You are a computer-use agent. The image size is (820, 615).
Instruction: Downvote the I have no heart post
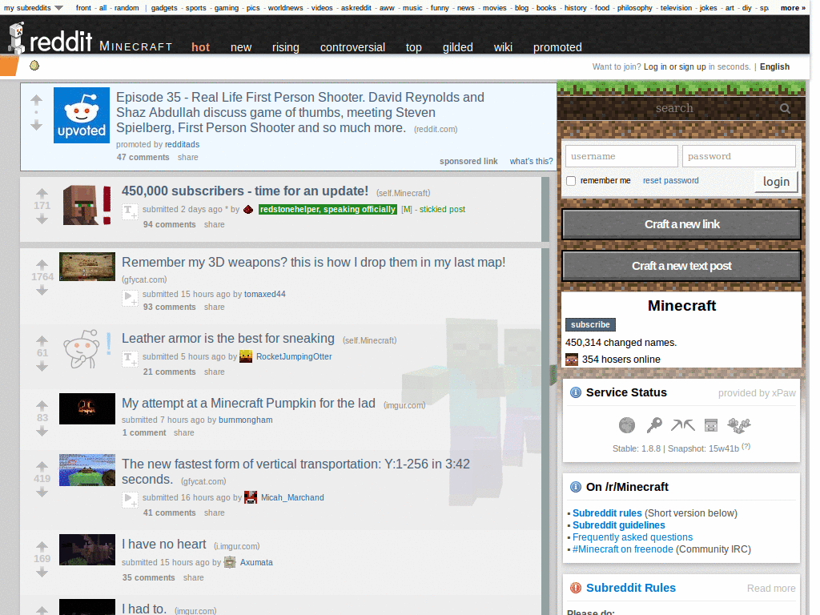pos(42,572)
